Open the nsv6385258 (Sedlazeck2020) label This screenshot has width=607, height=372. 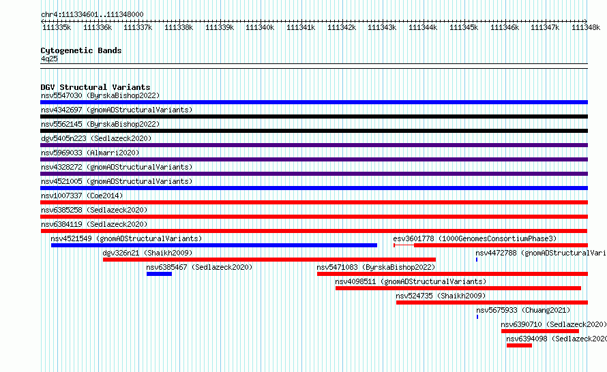coord(94,210)
